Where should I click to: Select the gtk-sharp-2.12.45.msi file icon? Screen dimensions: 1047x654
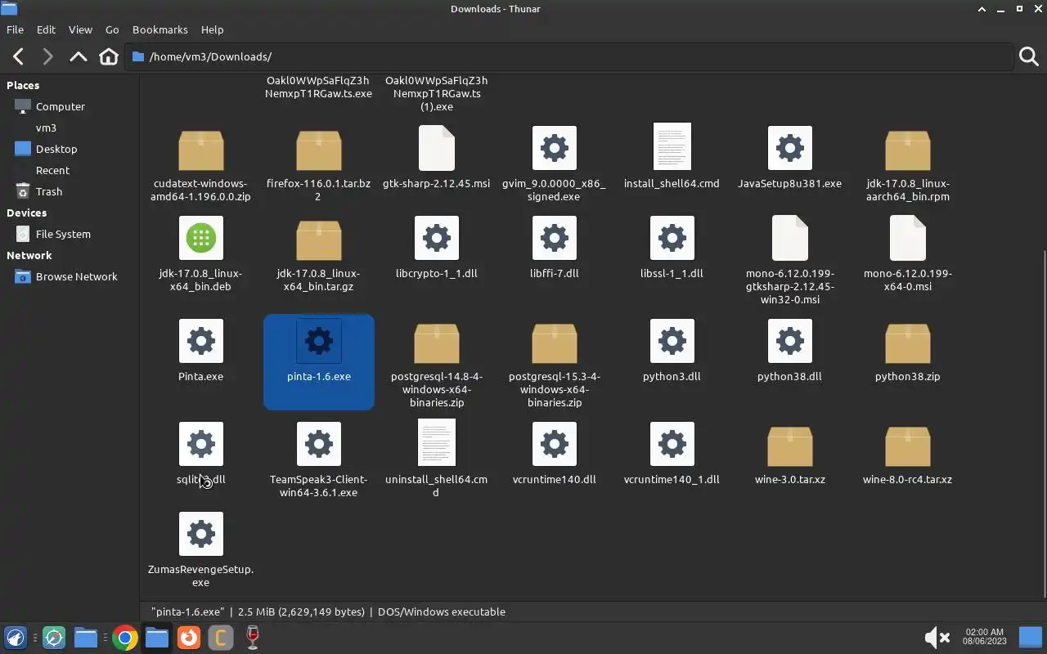437,148
